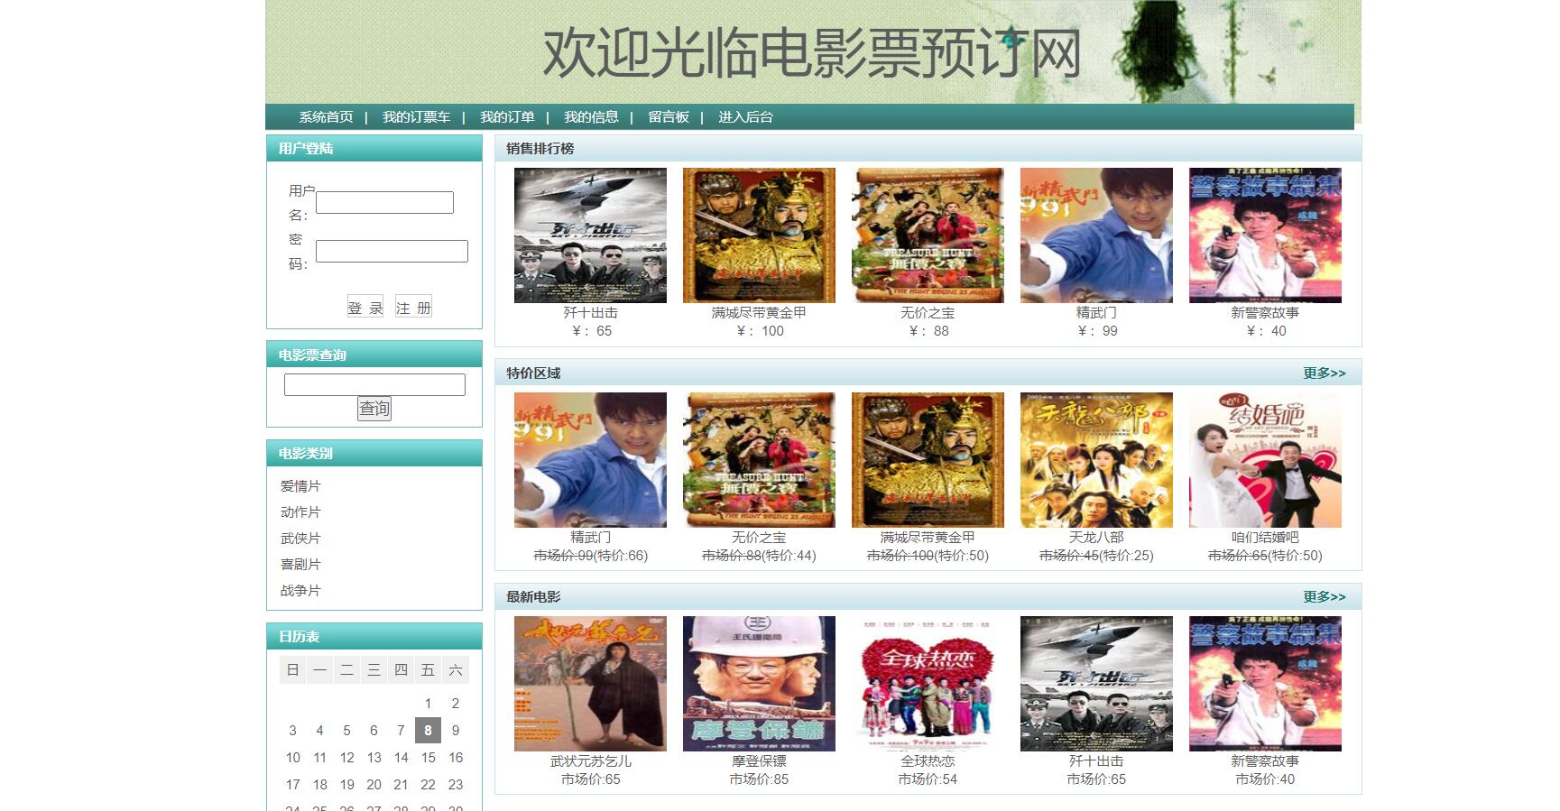Open the 留言板 page
Screen dimensions: 1560x811
pyautogui.click(x=669, y=117)
